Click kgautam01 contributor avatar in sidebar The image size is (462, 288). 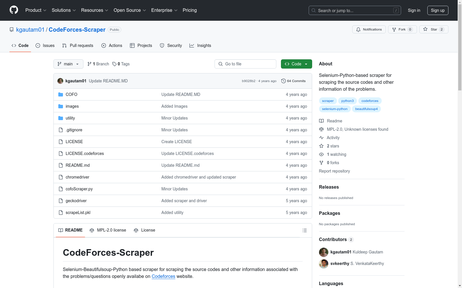324,252
